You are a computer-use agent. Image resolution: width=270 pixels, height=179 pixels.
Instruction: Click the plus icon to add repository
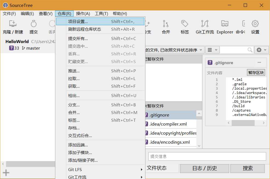(x=6, y=173)
